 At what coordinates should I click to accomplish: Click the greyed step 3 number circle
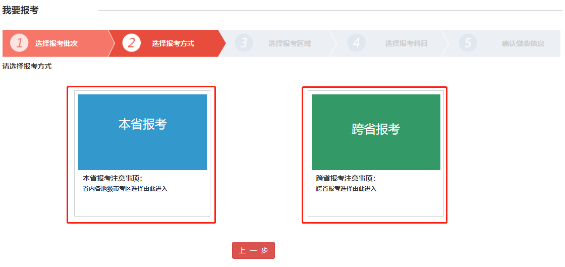[244, 43]
